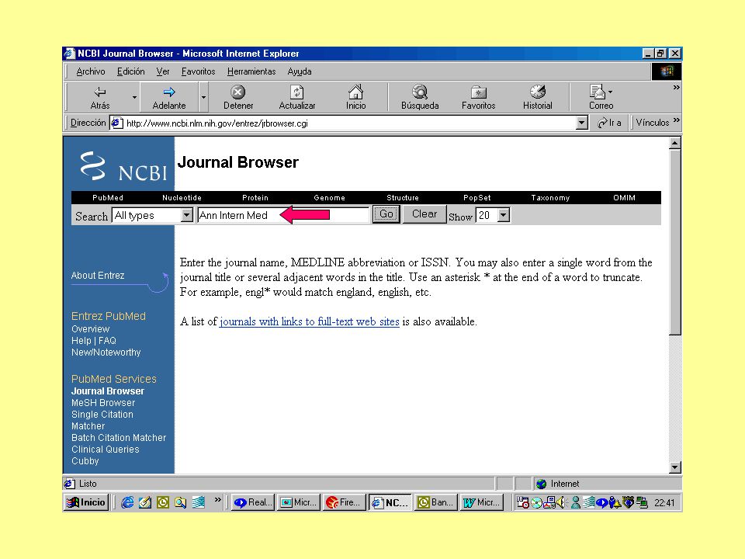
Task: Expand the Vínculos links toolbar chevron
Action: 677,120
